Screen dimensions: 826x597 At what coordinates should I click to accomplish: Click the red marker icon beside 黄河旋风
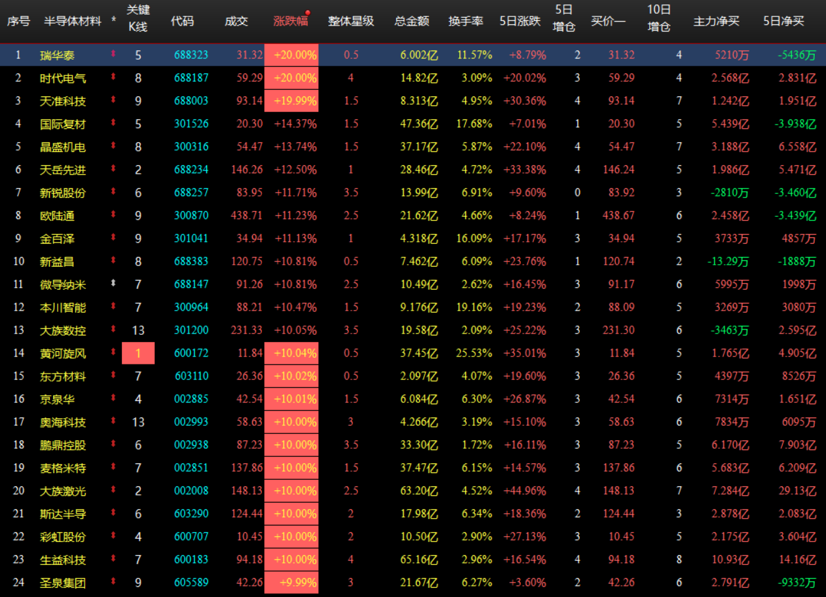(x=113, y=353)
